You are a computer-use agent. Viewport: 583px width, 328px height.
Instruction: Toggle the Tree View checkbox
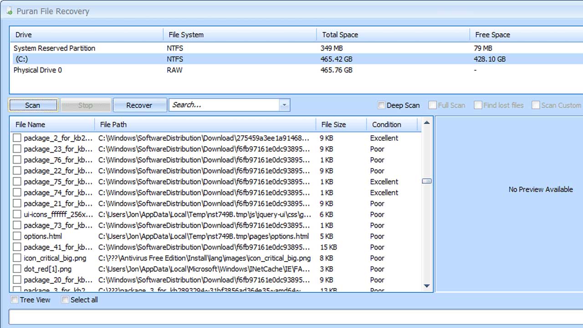(x=15, y=300)
